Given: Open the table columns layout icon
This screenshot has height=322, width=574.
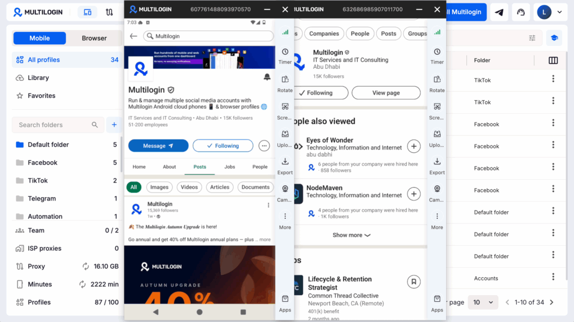Looking at the screenshot, I should (553, 60).
